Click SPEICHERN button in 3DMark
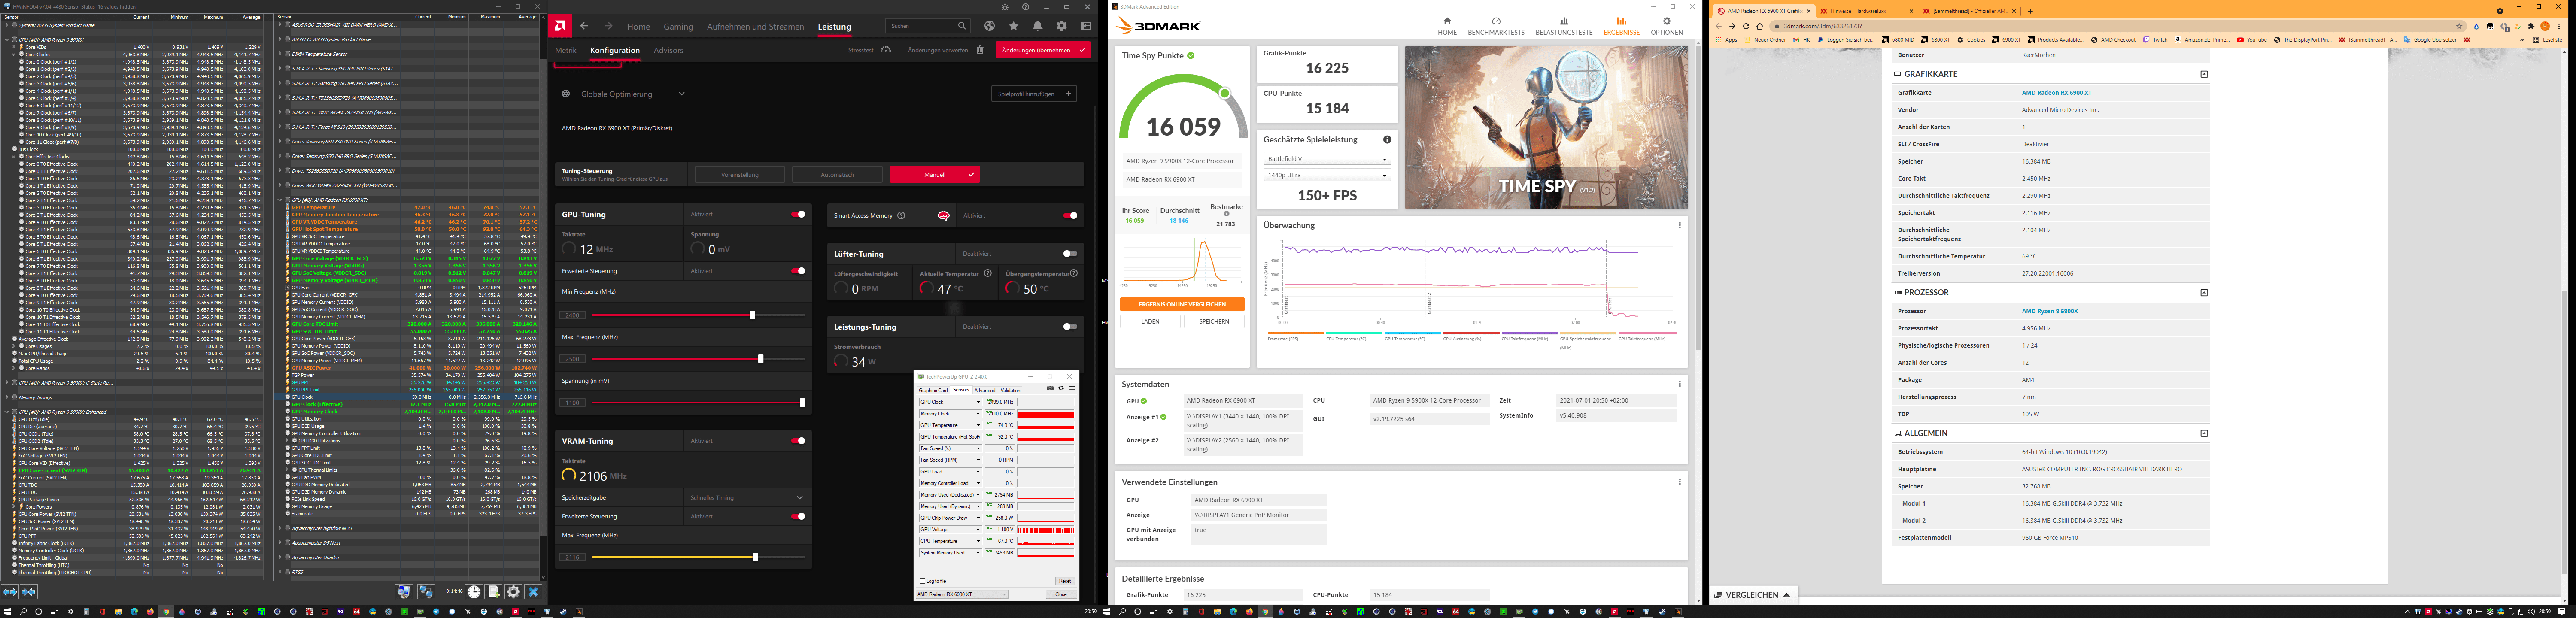 [x=1214, y=321]
